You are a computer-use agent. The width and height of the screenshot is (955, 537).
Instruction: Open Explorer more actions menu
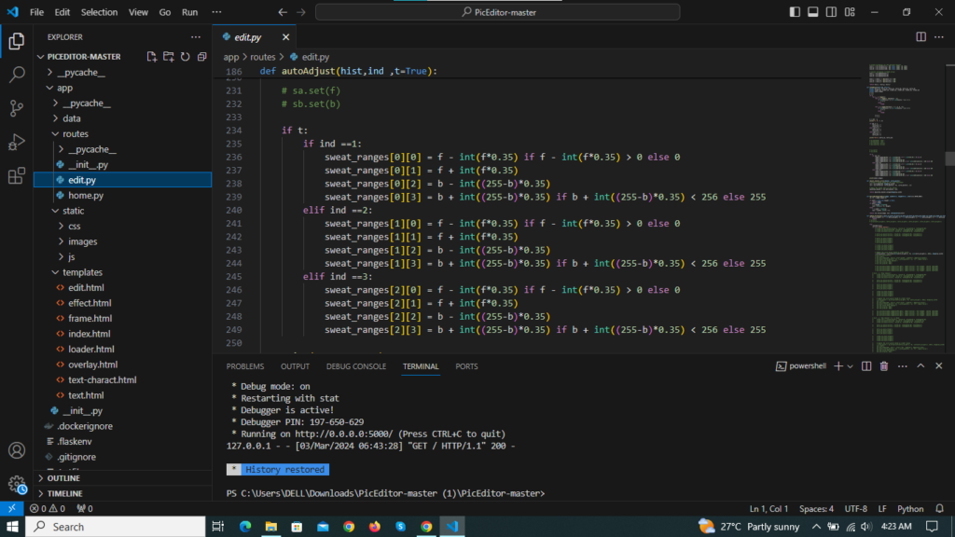196,37
